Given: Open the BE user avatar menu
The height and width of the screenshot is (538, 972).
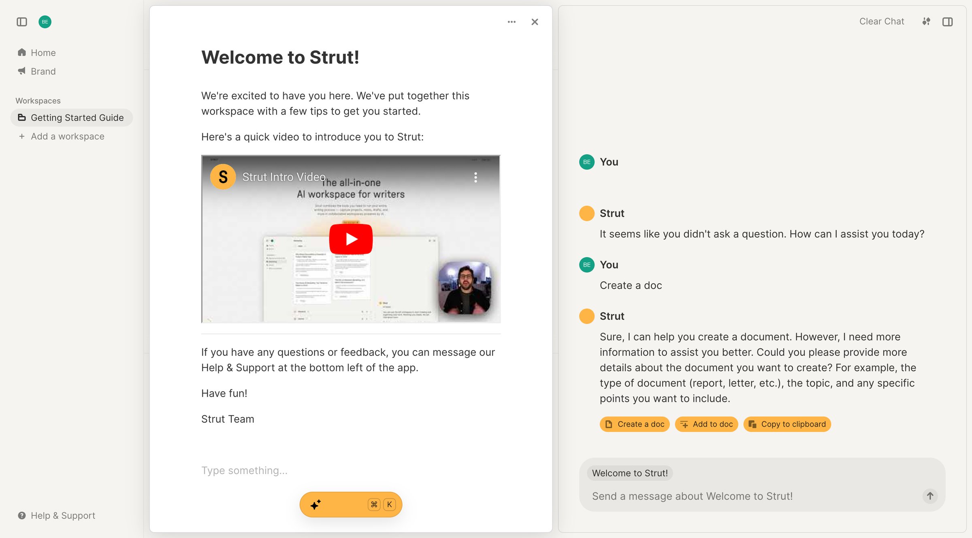Looking at the screenshot, I should pos(45,22).
